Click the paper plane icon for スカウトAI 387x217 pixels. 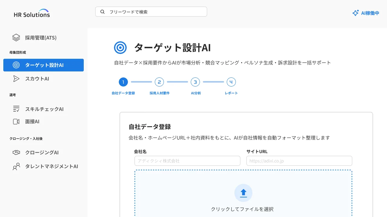pyautogui.click(x=16, y=79)
